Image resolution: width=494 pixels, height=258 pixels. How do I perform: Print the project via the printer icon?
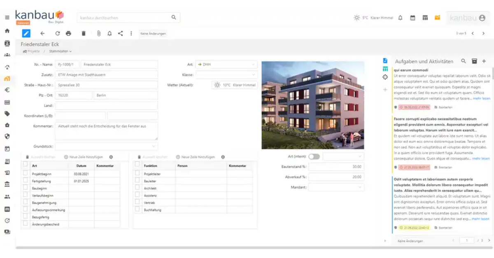[68, 33]
